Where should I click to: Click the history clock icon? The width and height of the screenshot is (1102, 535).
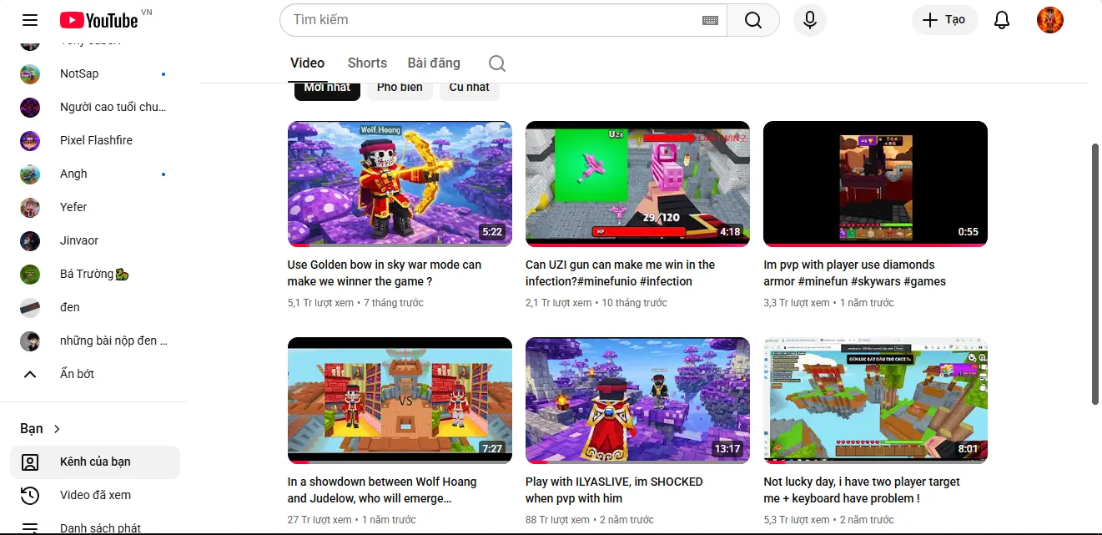tap(30, 495)
